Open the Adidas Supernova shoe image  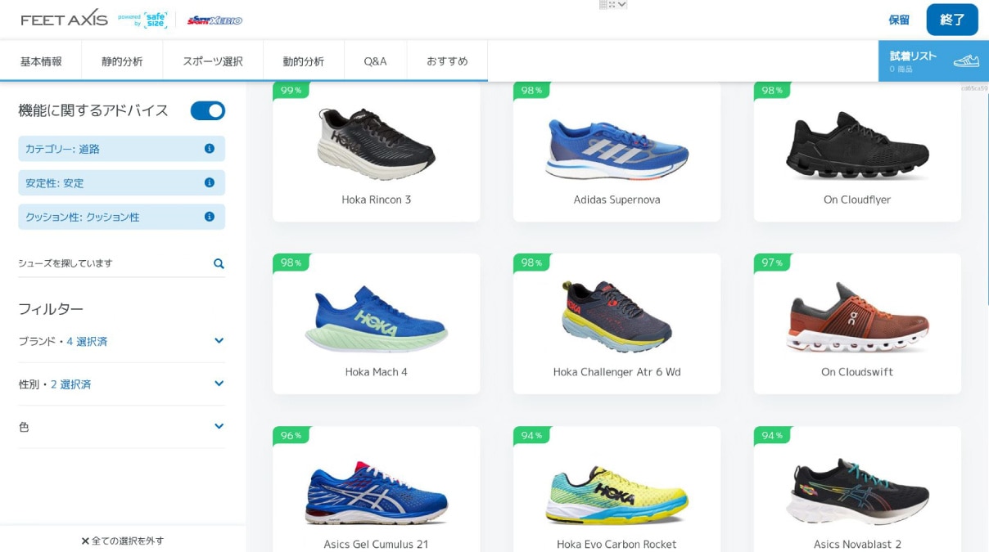(617, 150)
